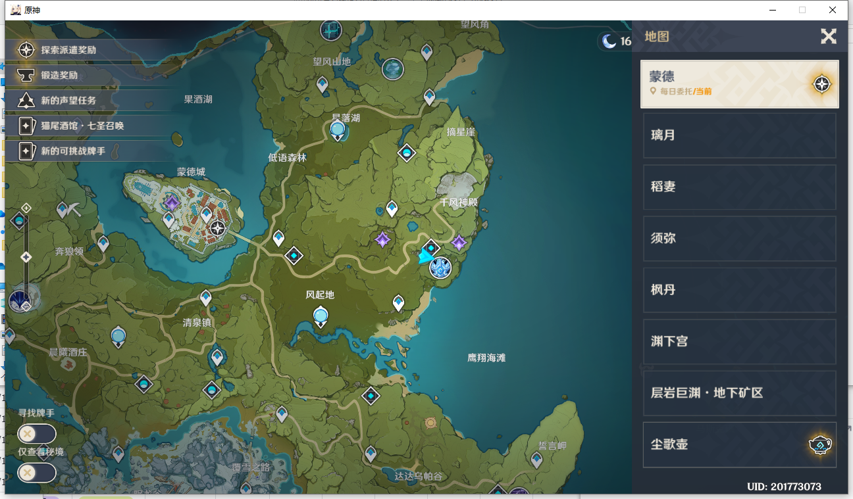Select the circular domain icon above 望风山地
The width and height of the screenshot is (853, 499).
click(x=331, y=30)
